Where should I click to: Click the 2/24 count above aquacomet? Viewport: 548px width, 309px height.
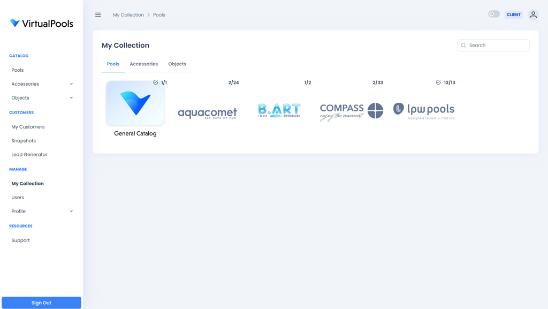click(x=233, y=82)
